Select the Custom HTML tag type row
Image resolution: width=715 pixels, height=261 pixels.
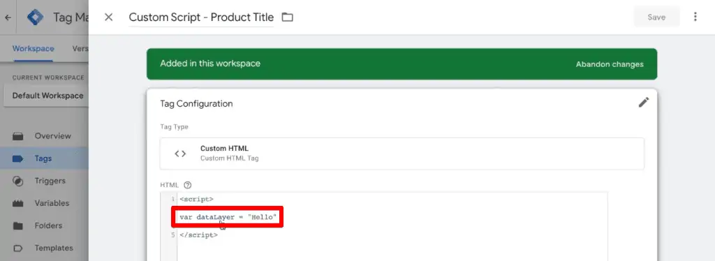pos(401,154)
